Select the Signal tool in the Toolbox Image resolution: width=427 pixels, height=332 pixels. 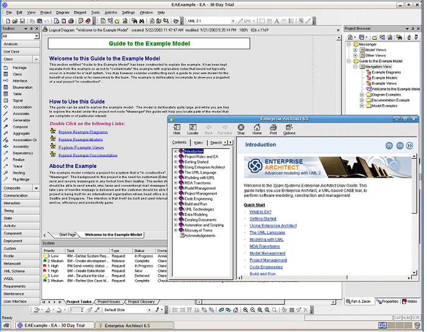(x=16, y=101)
